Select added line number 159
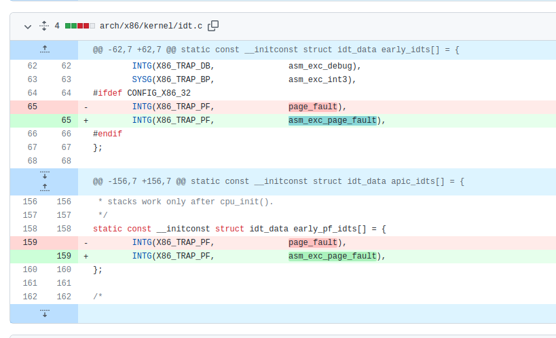The image size is (556, 338). [64, 256]
